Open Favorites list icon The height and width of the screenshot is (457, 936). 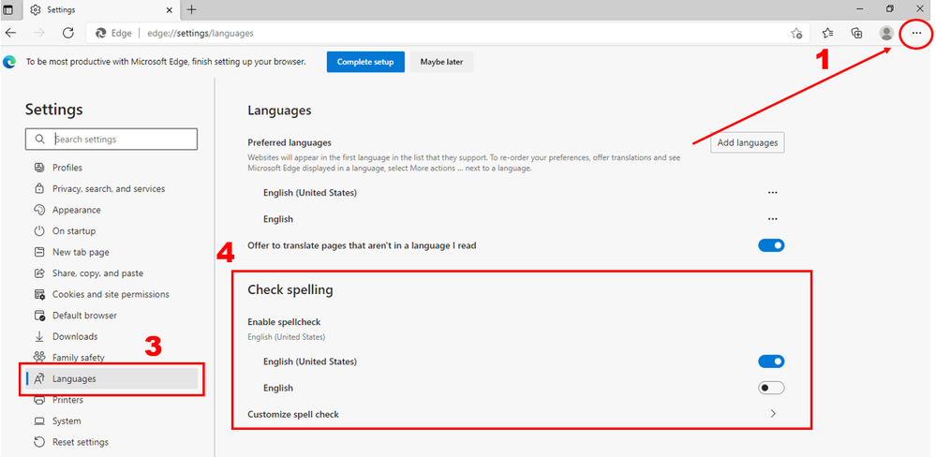[827, 34]
